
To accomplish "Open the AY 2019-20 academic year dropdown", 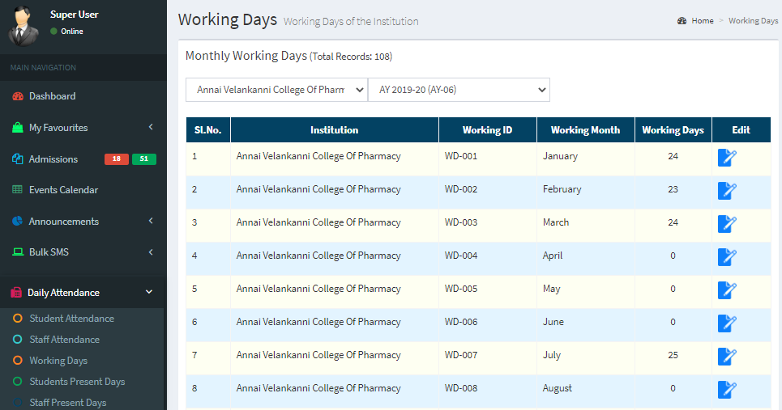I will coord(459,90).
